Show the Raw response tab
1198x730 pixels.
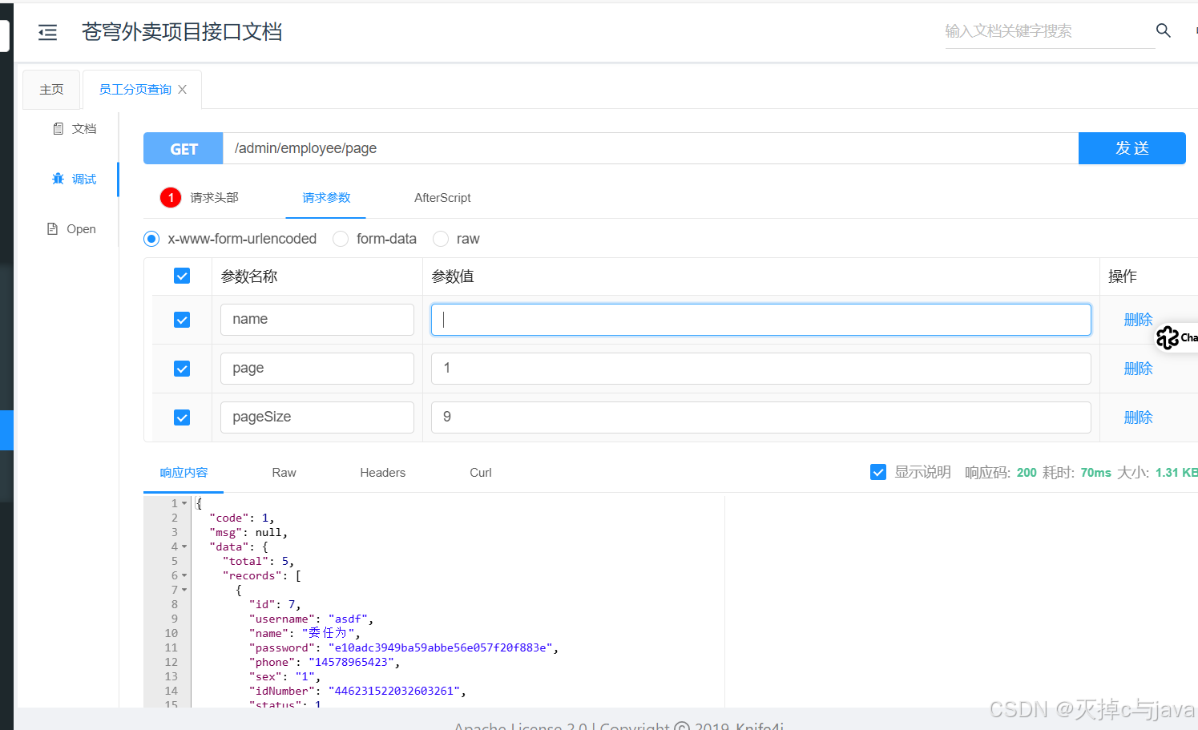coord(284,473)
